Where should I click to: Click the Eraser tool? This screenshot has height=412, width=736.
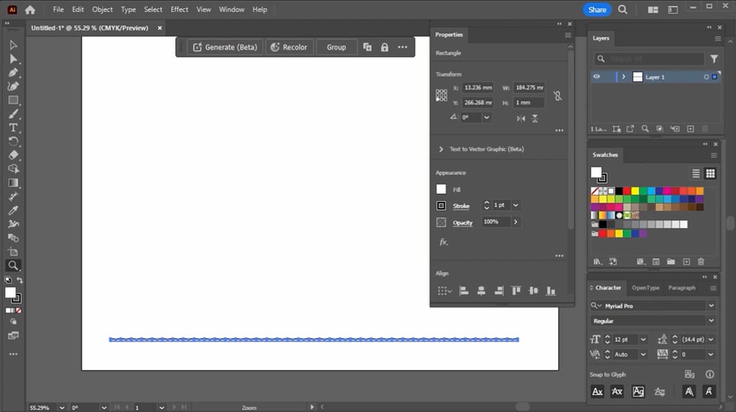(13, 155)
